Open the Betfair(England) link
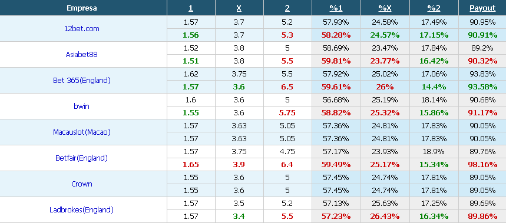This screenshot has width=506, height=223. (x=82, y=158)
